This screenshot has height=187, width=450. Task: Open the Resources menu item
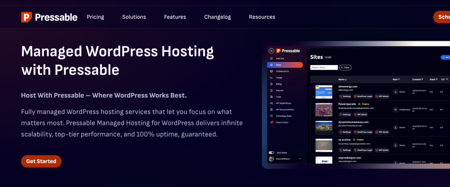click(262, 17)
